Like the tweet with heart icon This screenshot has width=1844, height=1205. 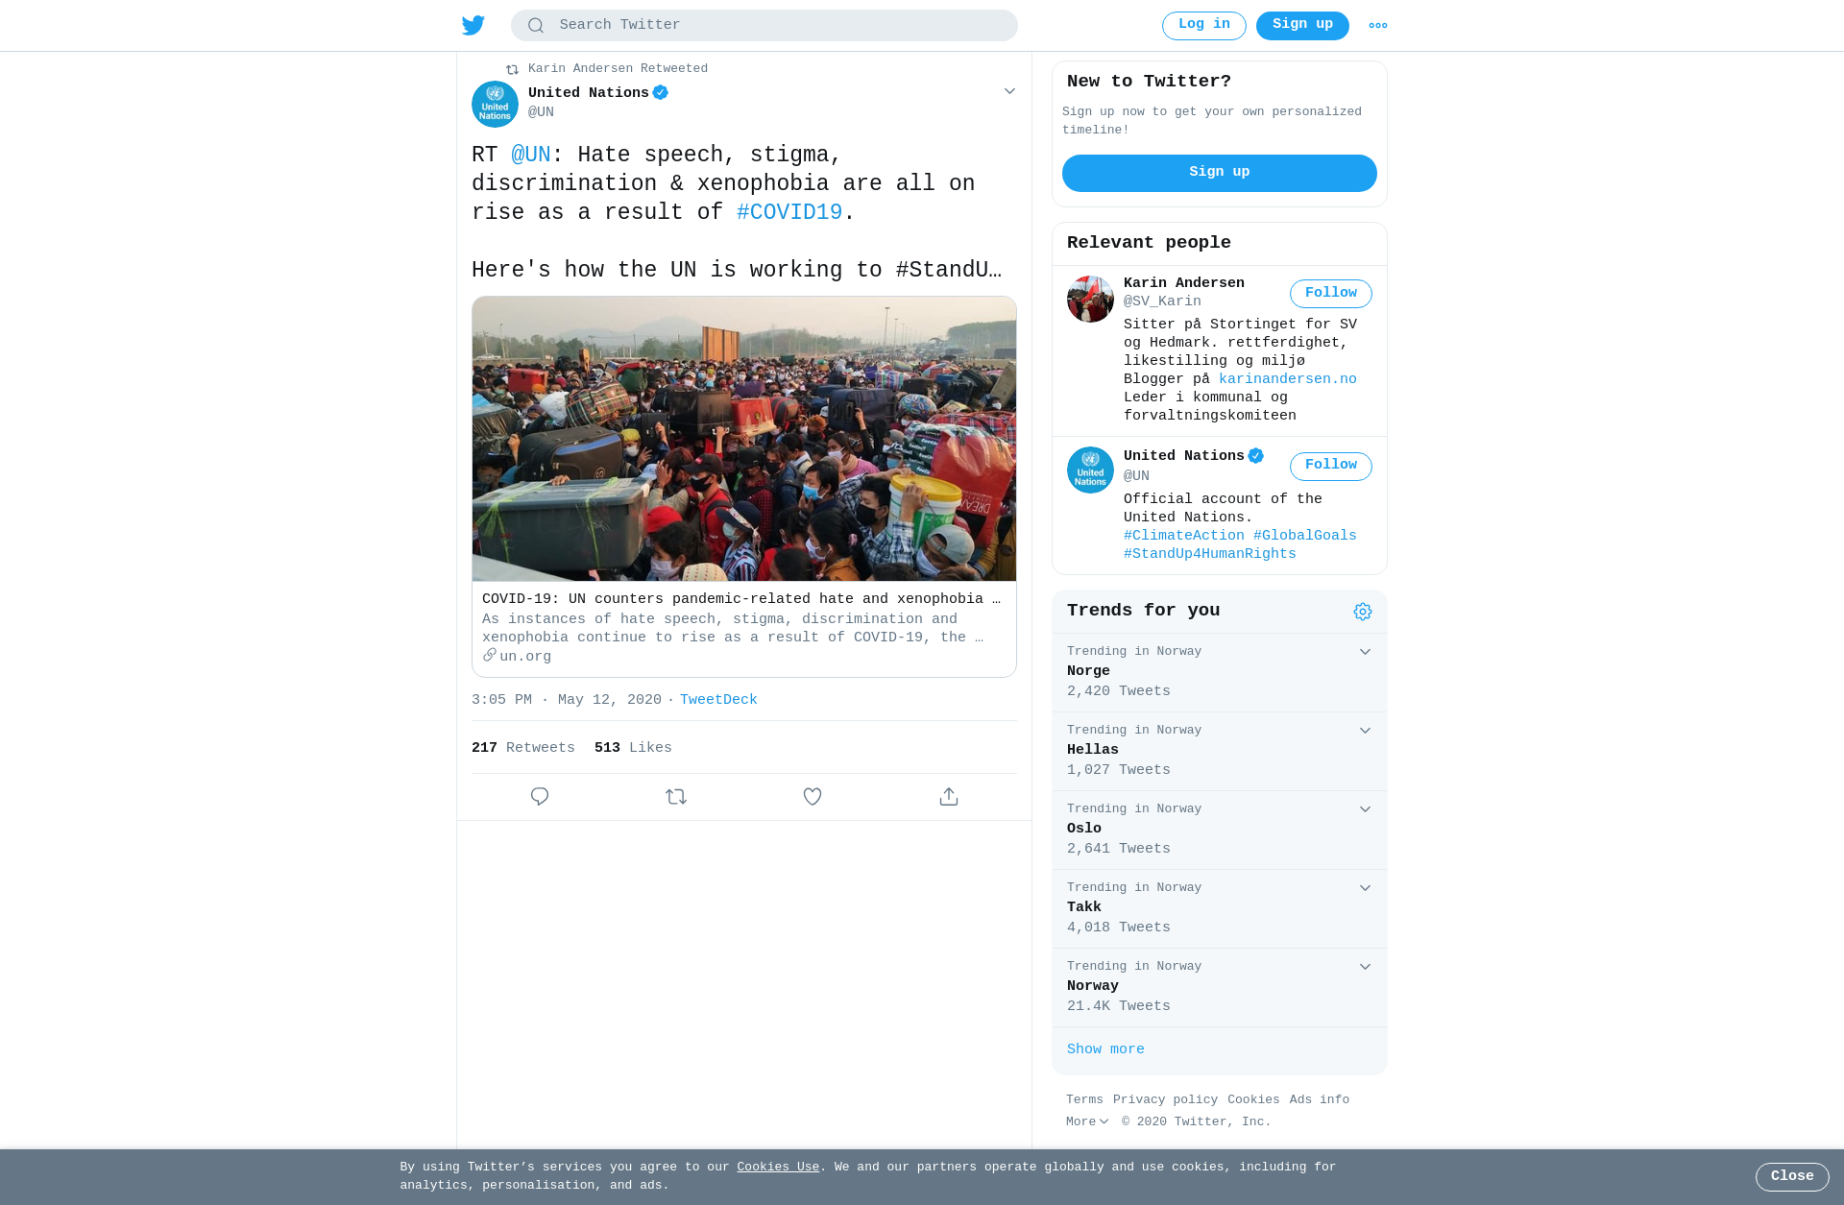coord(813,797)
